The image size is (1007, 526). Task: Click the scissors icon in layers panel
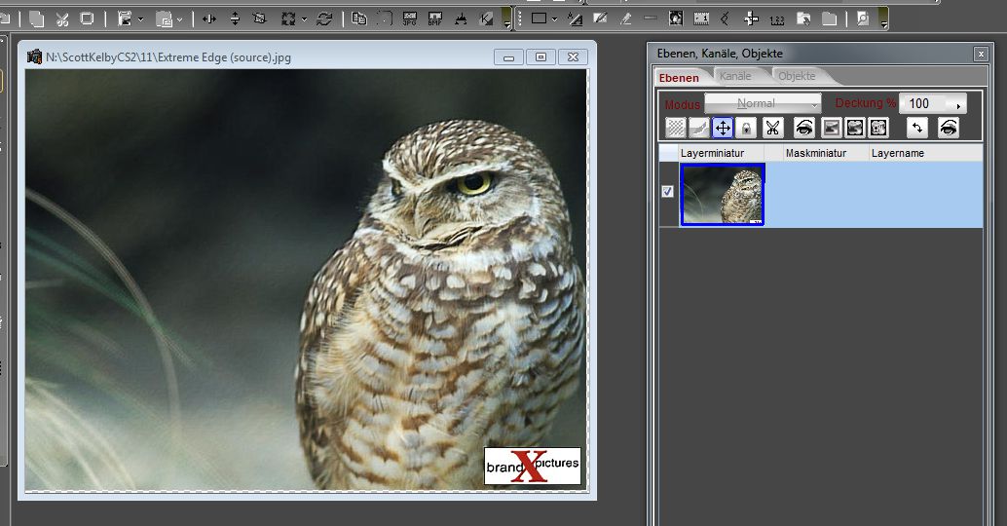point(772,128)
